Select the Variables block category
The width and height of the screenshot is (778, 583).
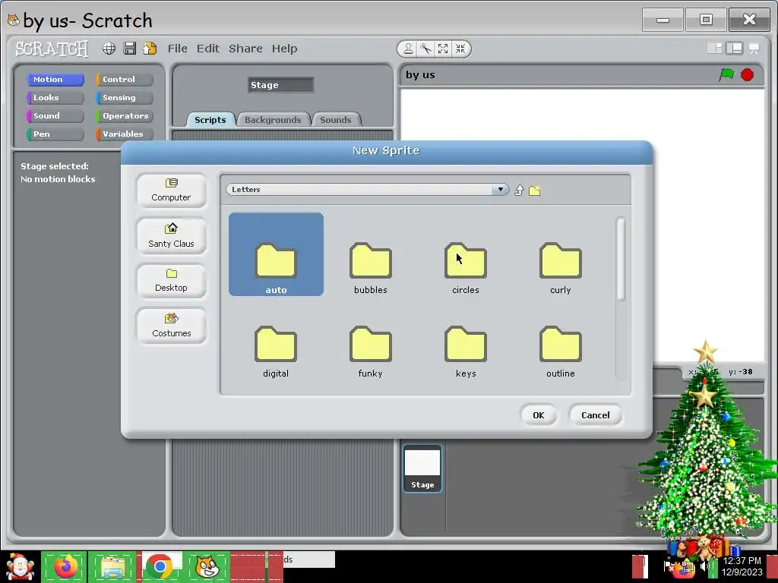(125, 134)
